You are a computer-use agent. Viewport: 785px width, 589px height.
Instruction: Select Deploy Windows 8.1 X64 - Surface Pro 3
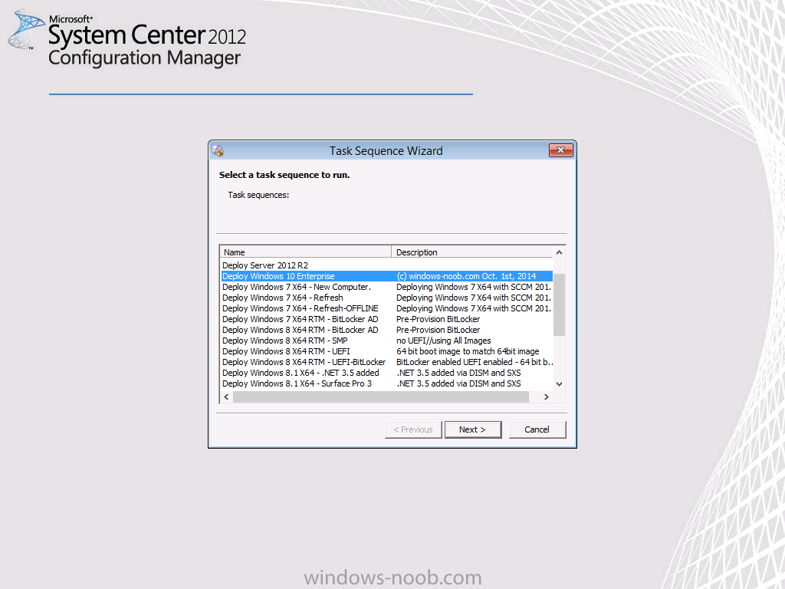[x=387, y=383]
